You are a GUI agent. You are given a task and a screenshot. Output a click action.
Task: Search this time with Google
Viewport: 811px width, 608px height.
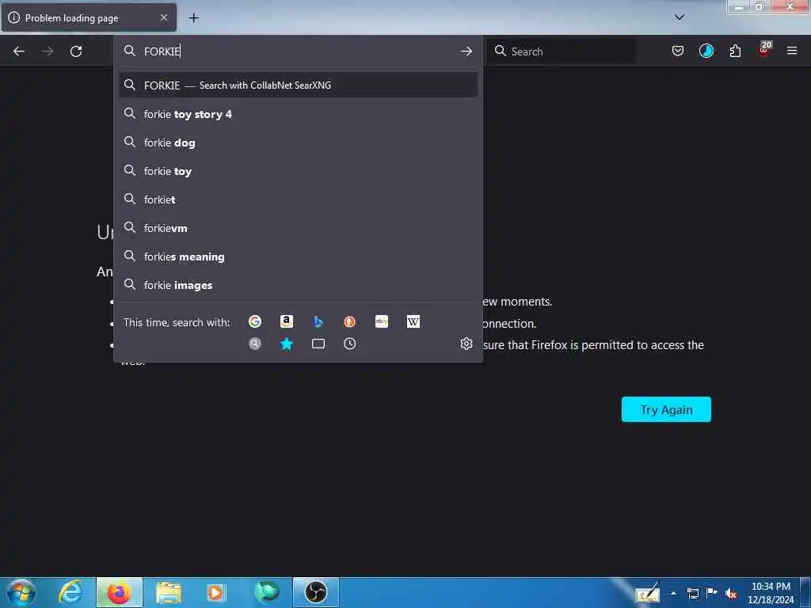[x=255, y=321]
